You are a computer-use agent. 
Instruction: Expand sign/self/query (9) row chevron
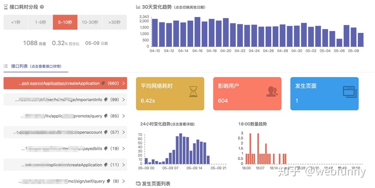tap(123, 181)
